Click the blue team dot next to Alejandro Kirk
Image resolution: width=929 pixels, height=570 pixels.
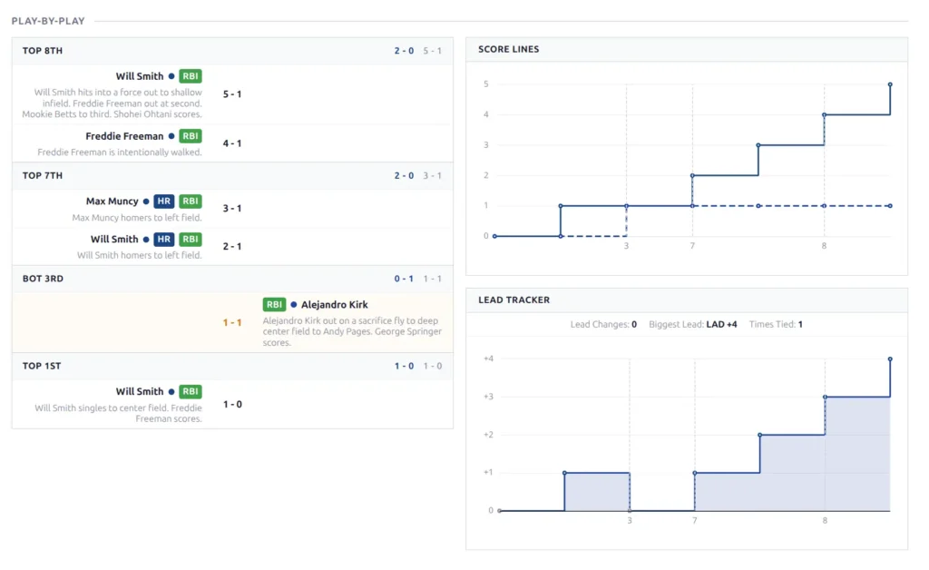pyautogui.click(x=293, y=305)
